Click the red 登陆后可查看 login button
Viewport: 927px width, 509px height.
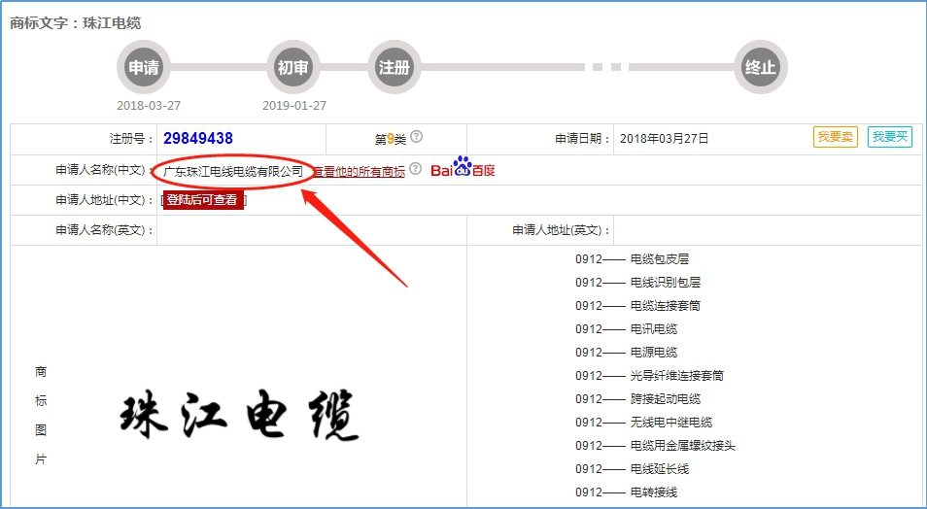(x=202, y=200)
